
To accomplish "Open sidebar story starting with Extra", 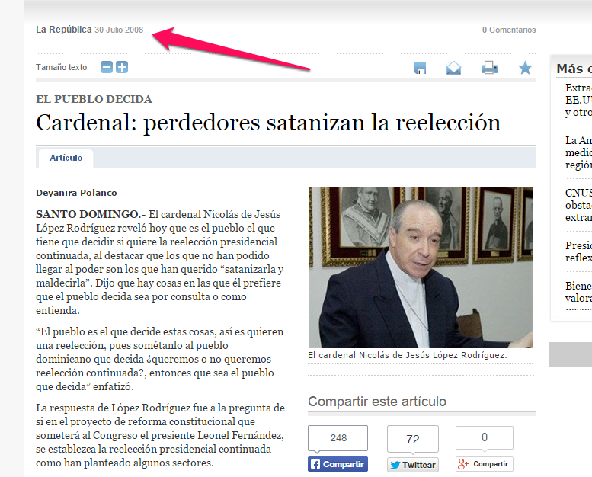I will pos(578,100).
